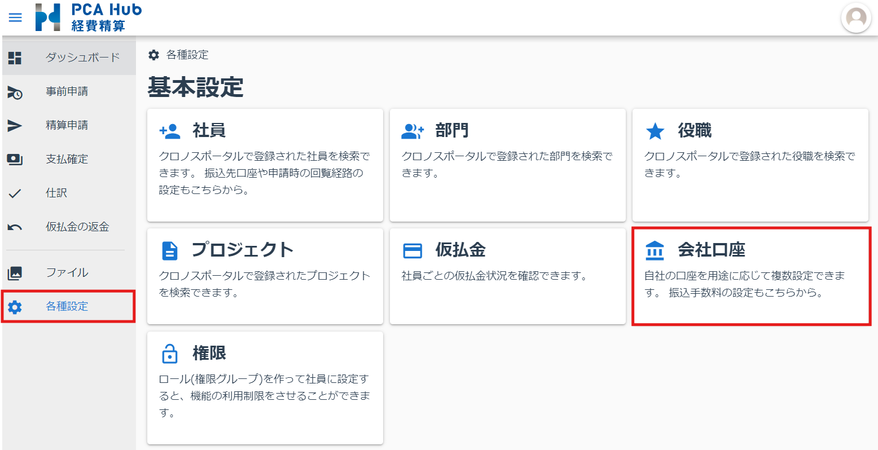The width and height of the screenshot is (878, 450).
Task: Click the 社員 description starting クロノスポータルで登録された社員
Action: (x=265, y=173)
